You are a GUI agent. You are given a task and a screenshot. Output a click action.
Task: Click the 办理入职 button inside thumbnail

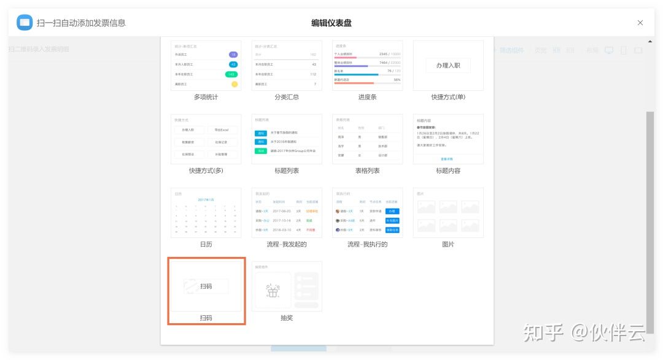(448, 66)
